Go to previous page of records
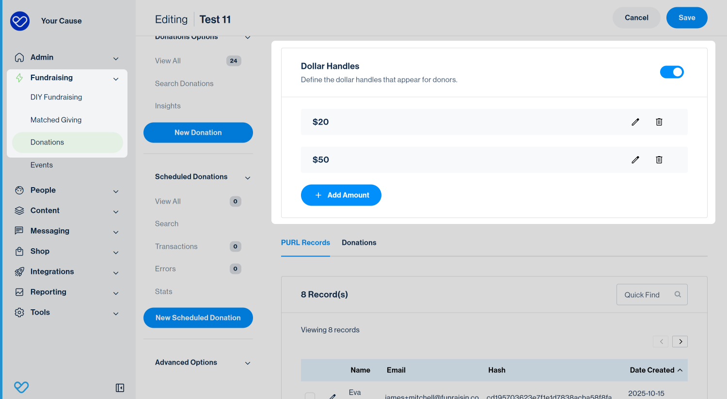This screenshot has width=727, height=399. (661, 341)
